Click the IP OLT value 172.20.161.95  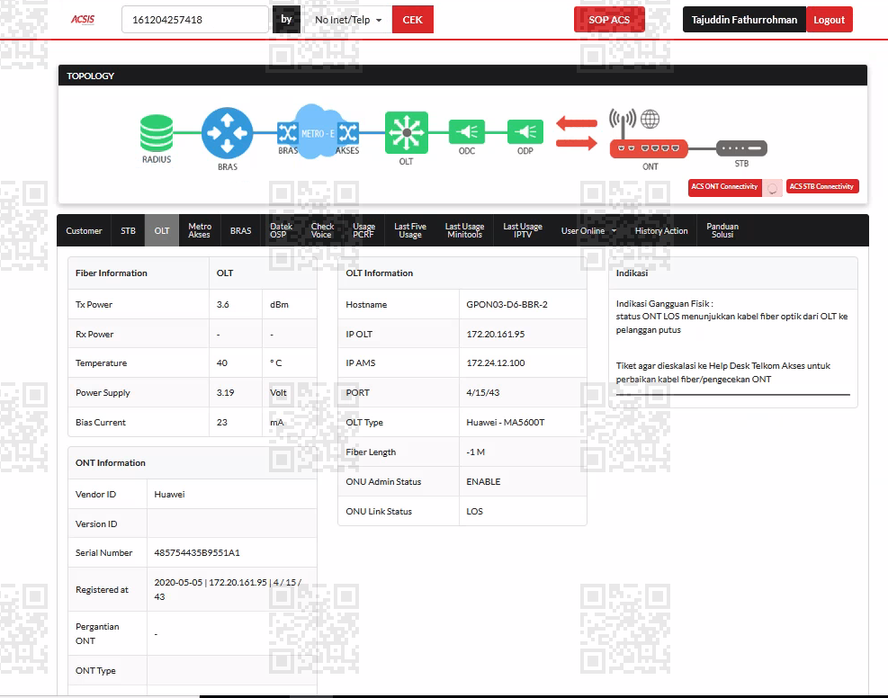[496, 334]
